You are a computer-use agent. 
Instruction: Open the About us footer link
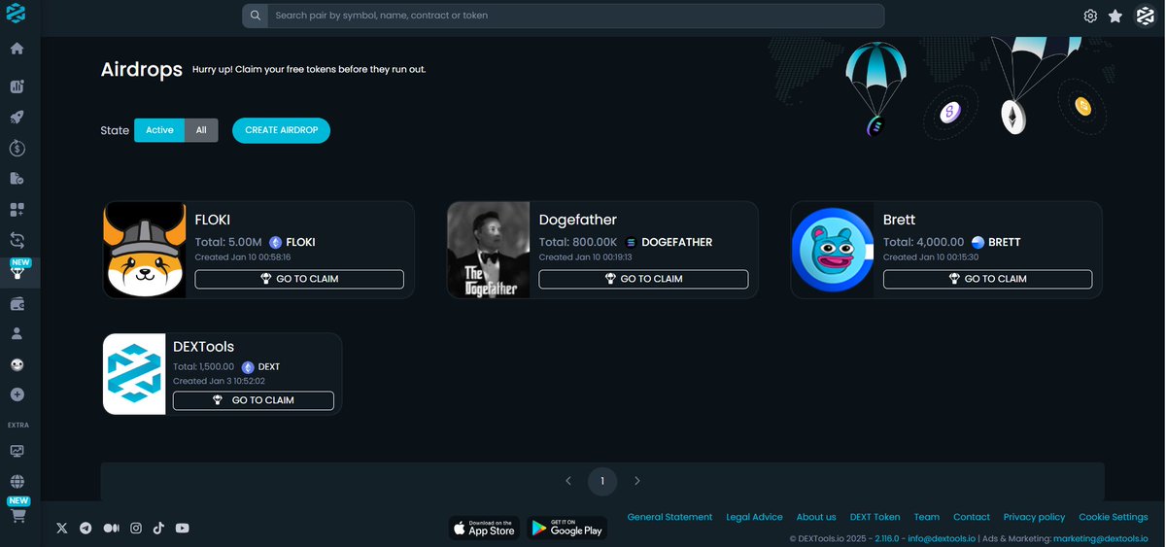[816, 517]
